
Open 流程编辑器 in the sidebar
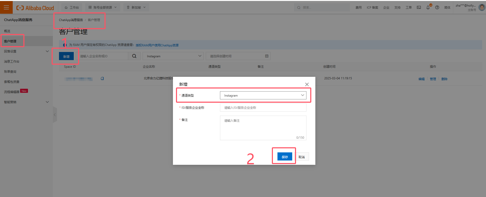pos(26,92)
